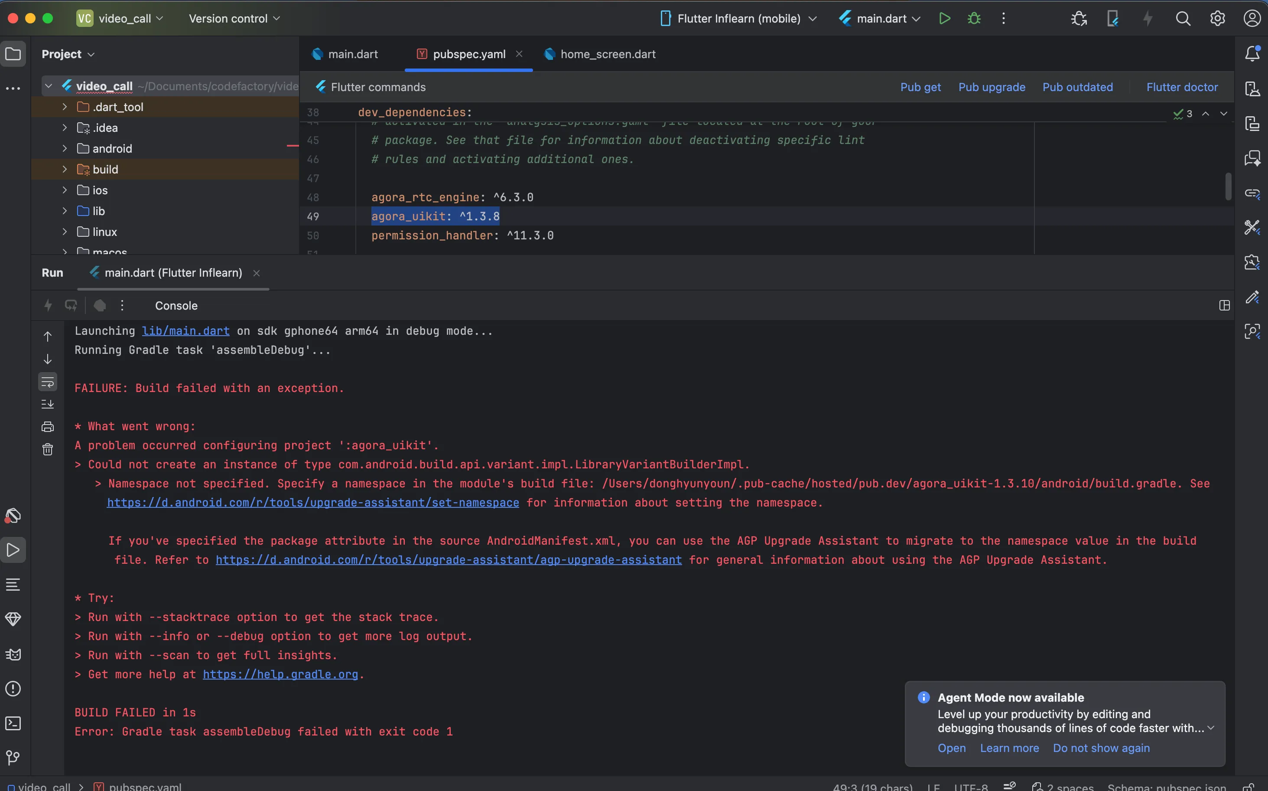The width and height of the screenshot is (1268, 791).
Task: Click the Pub get link
Action: (x=920, y=87)
